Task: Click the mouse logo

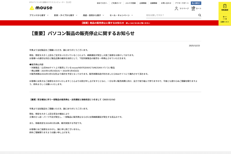Action: [x=41, y=8]
